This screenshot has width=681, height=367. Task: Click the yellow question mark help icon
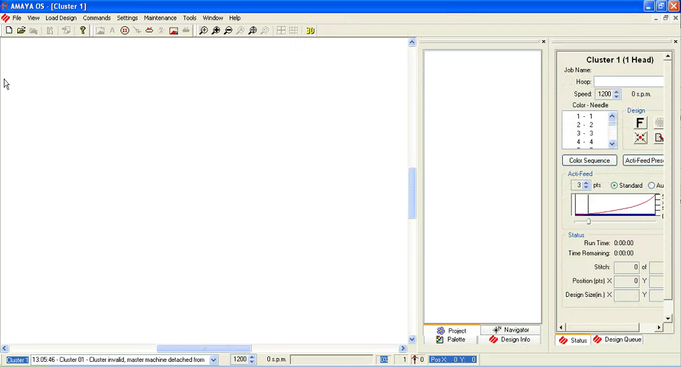(x=82, y=31)
